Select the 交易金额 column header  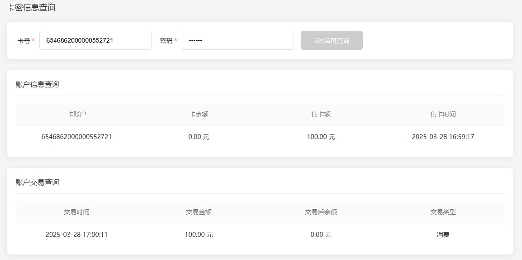pos(199,212)
